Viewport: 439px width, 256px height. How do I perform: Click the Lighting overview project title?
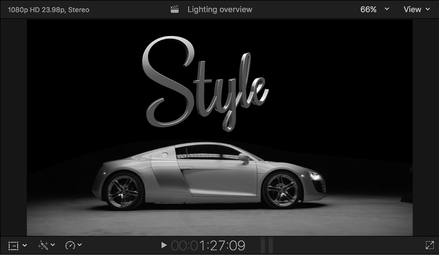tap(219, 9)
